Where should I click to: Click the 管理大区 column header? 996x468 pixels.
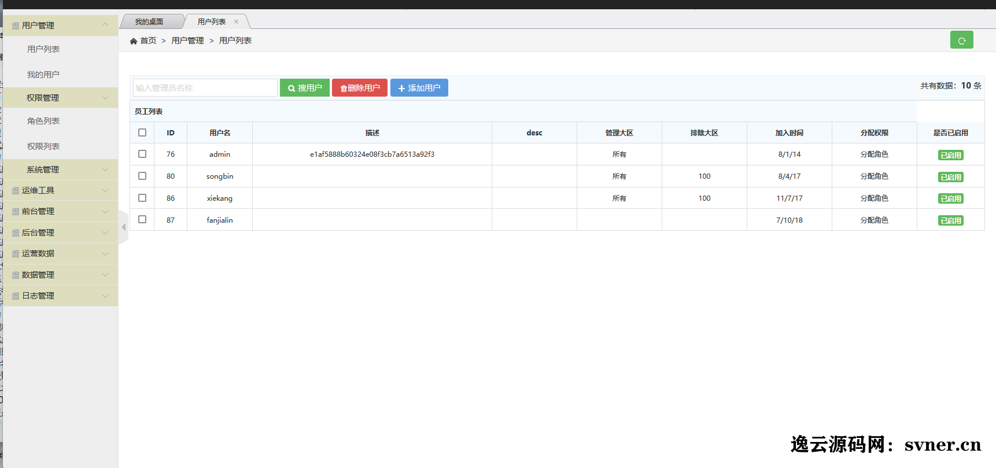pos(619,133)
